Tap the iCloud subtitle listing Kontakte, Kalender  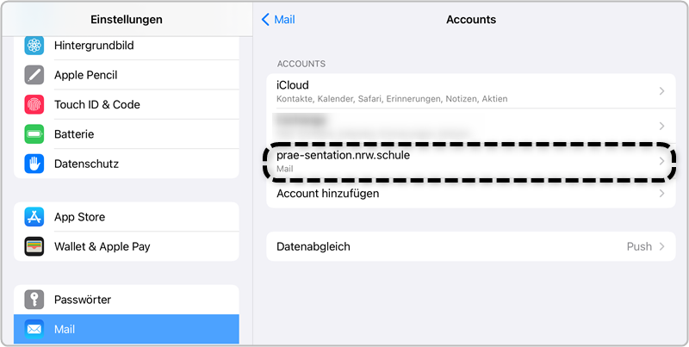pyautogui.click(x=392, y=99)
